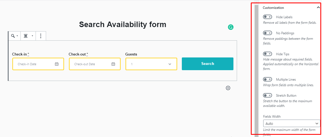Toggle the Hide Labels switch
Image resolution: width=322 pixels, height=137 pixels.
coord(267,17)
